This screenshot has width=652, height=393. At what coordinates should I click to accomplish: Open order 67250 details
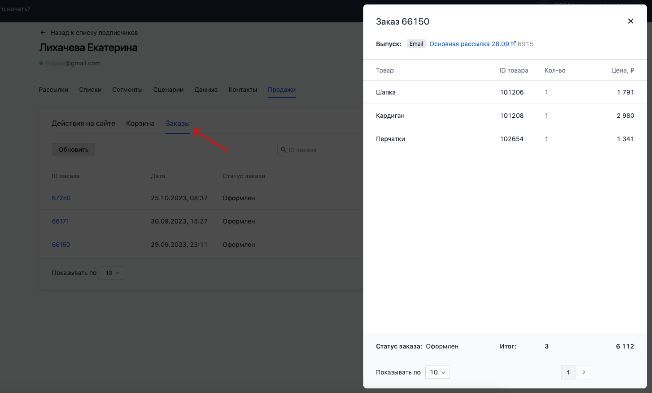pos(61,198)
